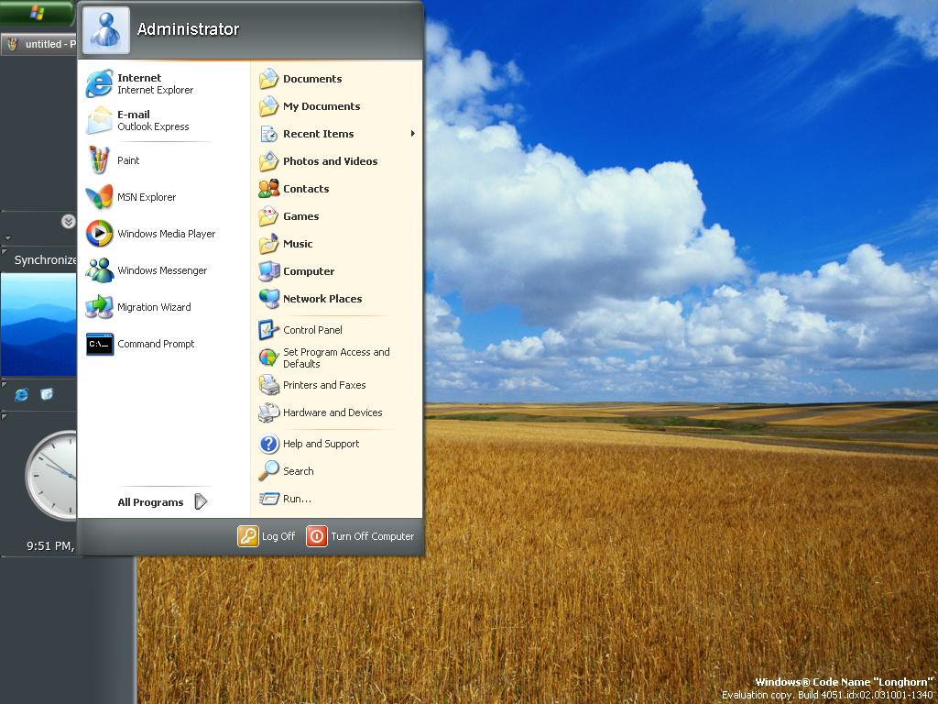Click untitled Paint taskbar button

pos(38,44)
